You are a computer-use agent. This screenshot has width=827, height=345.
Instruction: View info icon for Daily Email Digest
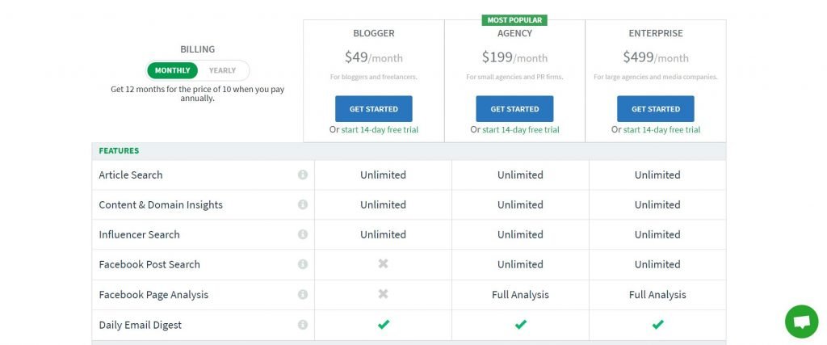(303, 325)
